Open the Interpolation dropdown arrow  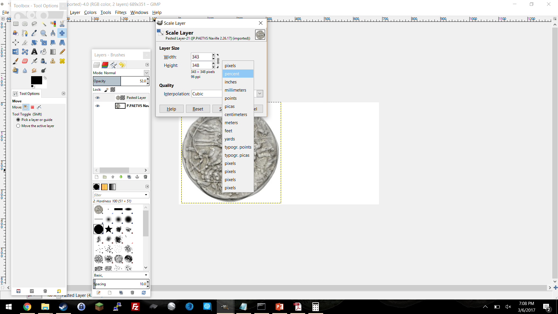coord(260,94)
